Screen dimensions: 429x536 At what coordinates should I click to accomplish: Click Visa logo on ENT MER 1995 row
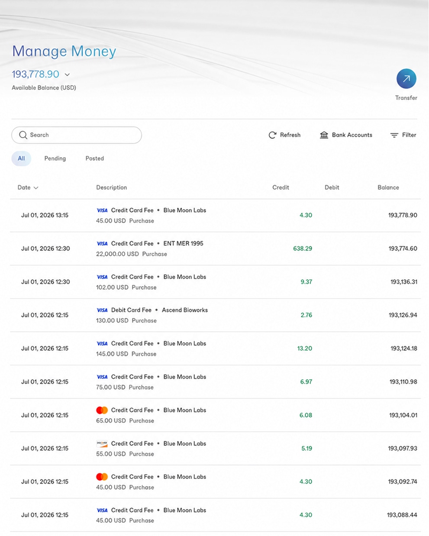[x=102, y=244]
